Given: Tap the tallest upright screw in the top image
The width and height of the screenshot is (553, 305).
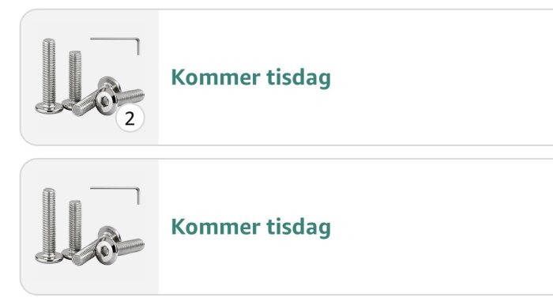Looking at the screenshot, I should point(49,76).
